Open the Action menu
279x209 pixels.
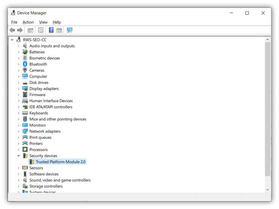click(x=28, y=22)
